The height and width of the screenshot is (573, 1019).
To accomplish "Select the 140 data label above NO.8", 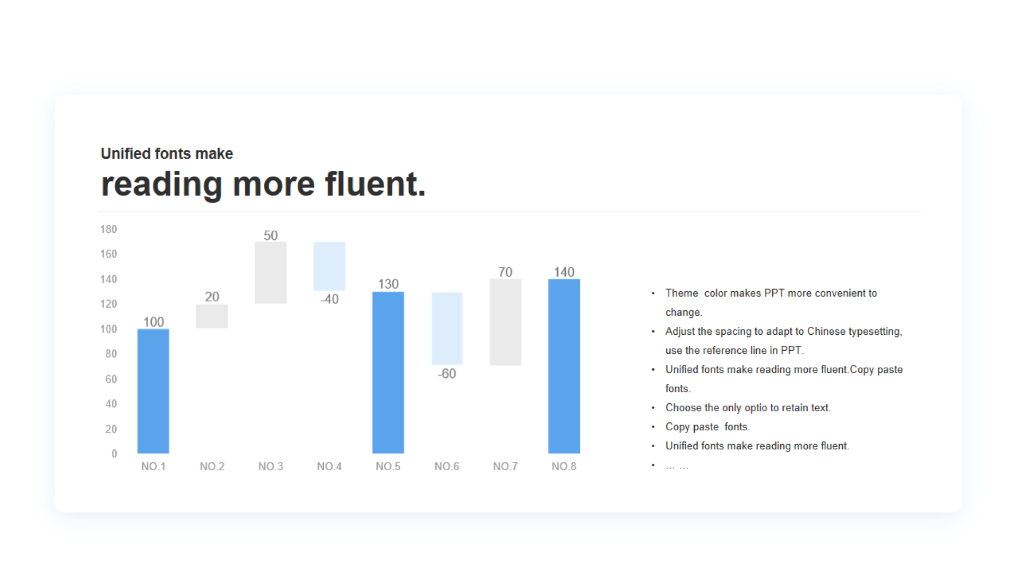I will (564, 272).
